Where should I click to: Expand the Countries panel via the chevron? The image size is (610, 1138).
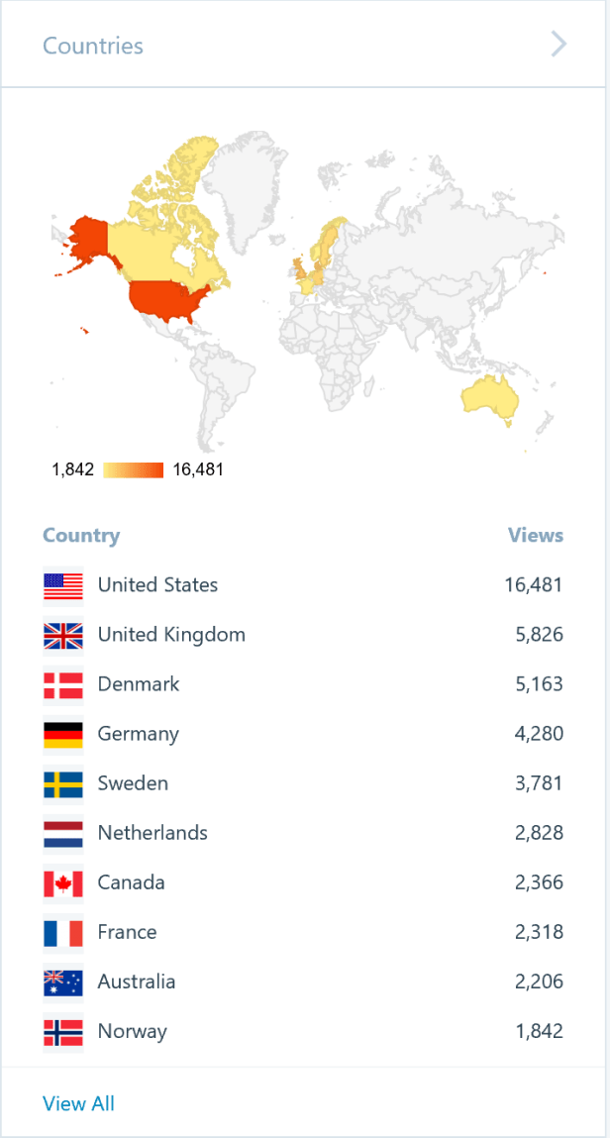coord(557,45)
